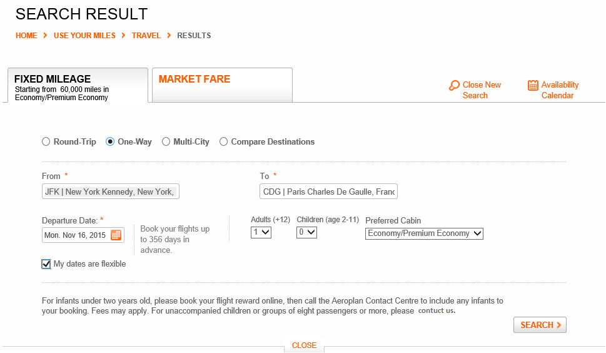
Task: Select Compare Destinations radio button
Action: click(x=223, y=141)
